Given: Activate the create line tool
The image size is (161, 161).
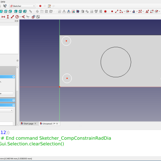Looking at the screenshot, I should pos(116,11).
